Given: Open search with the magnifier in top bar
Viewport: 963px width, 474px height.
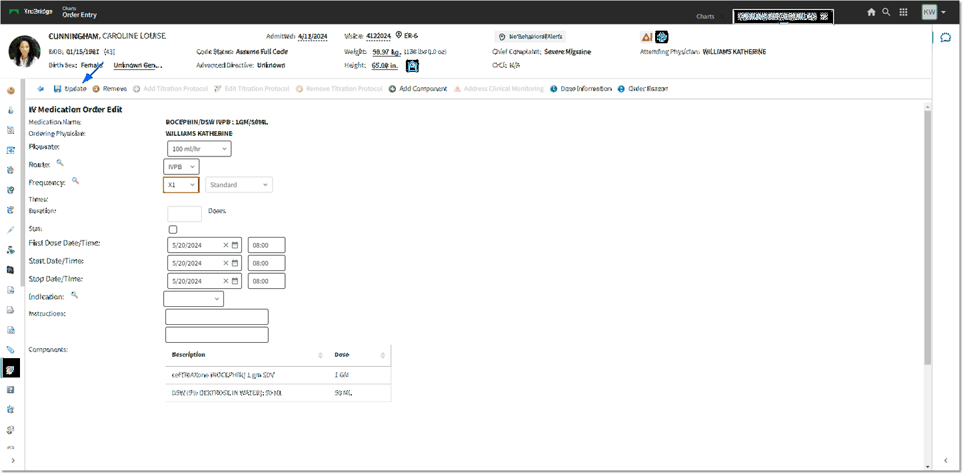Looking at the screenshot, I should (x=886, y=12).
